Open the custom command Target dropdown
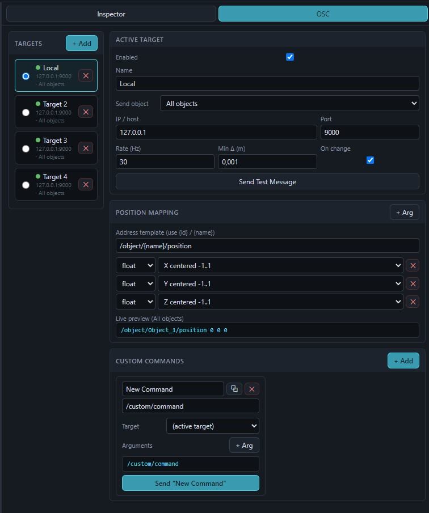 click(x=213, y=426)
